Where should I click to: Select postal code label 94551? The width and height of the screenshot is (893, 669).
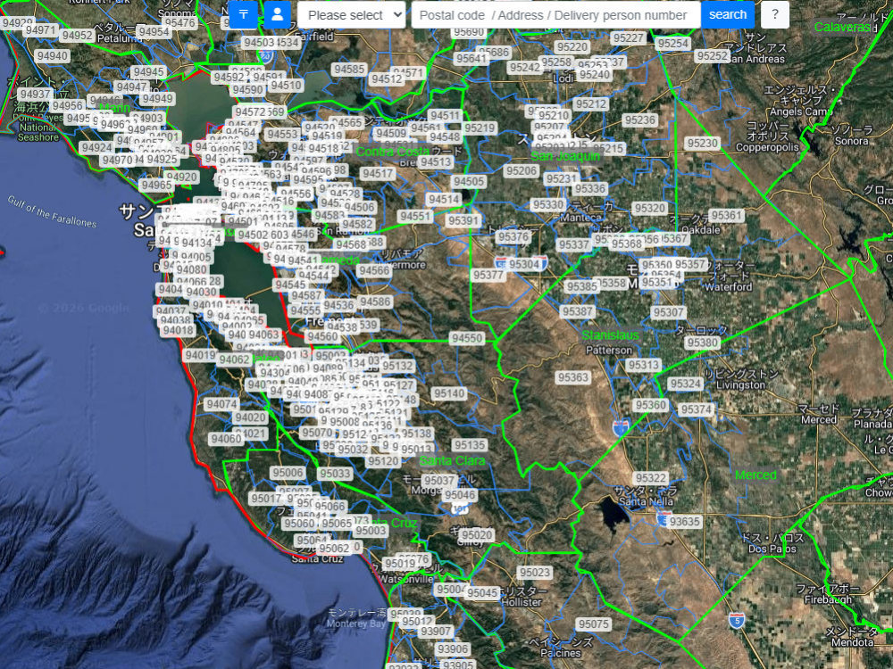click(415, 216)
